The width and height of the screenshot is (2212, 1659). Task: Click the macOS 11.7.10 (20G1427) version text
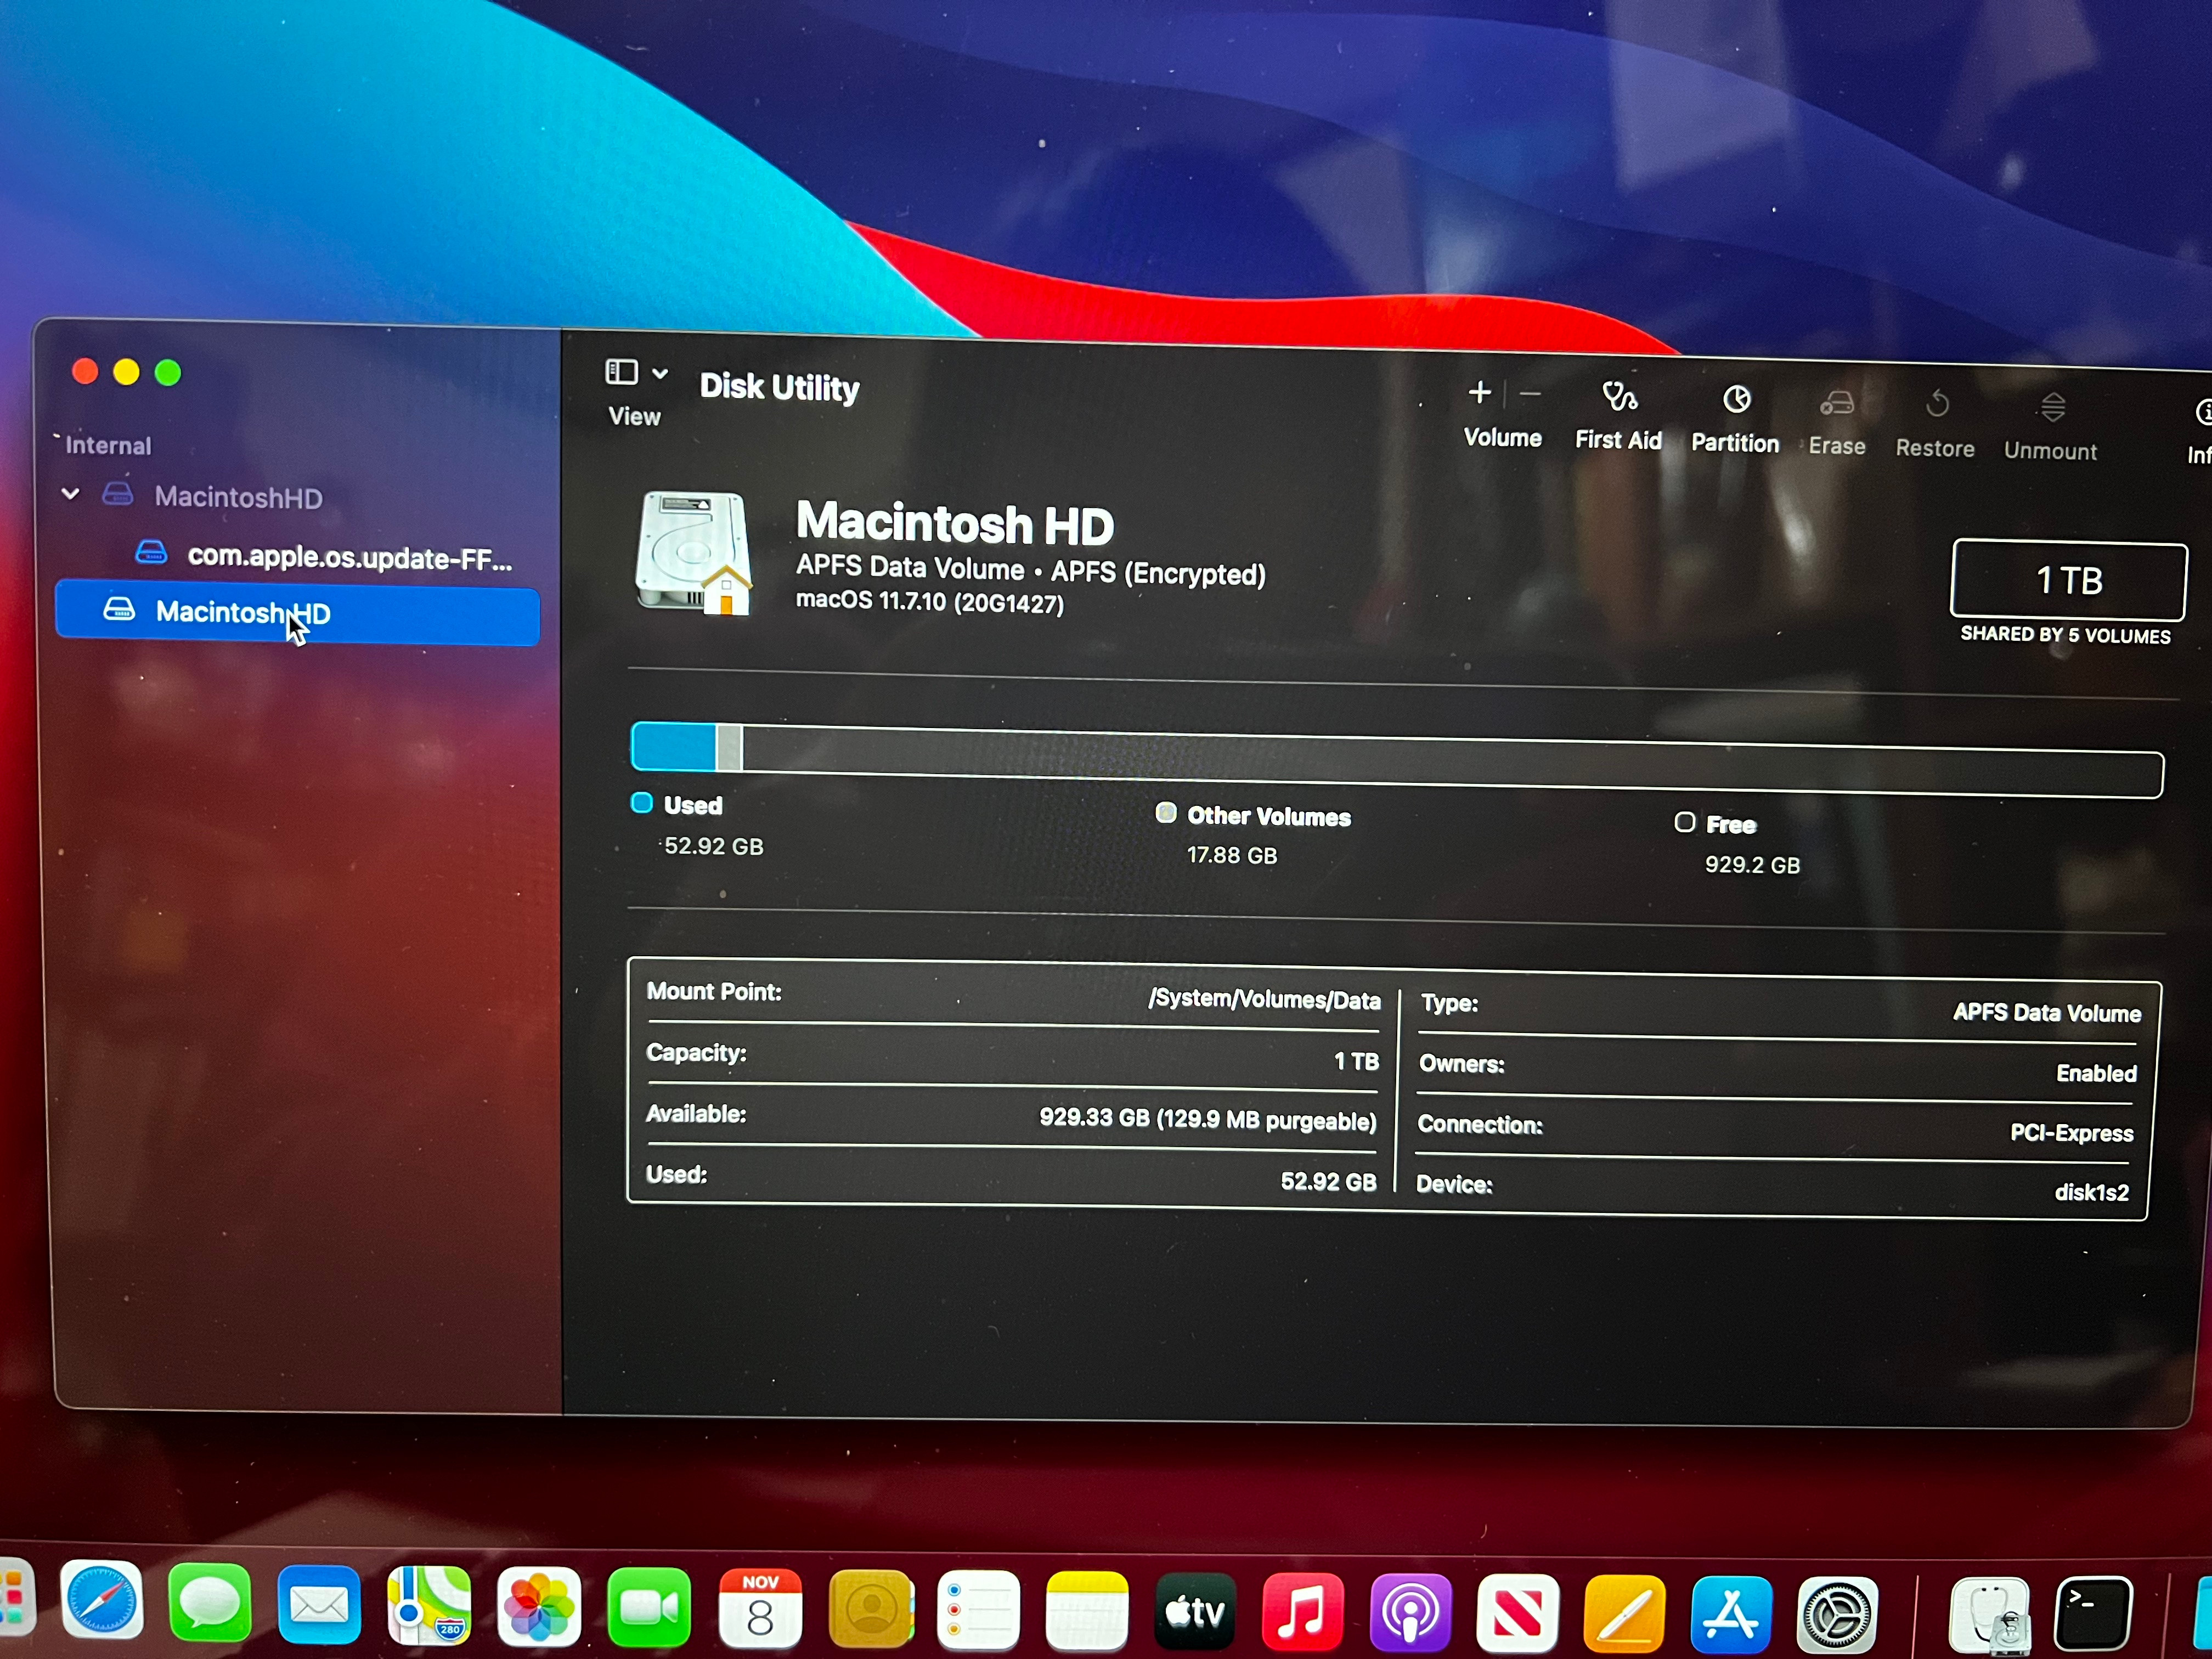[930, 602]
